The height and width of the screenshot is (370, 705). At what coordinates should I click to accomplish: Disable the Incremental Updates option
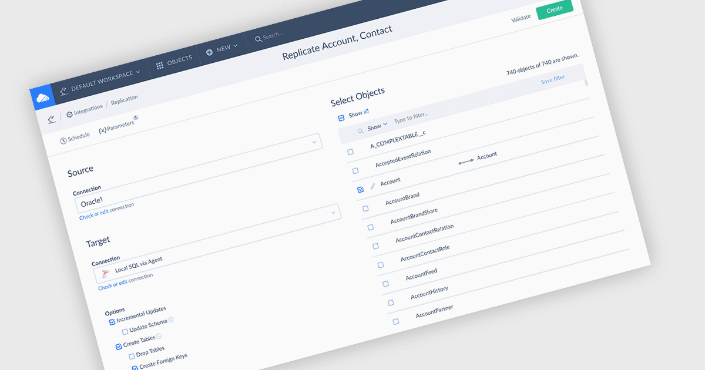112,322
